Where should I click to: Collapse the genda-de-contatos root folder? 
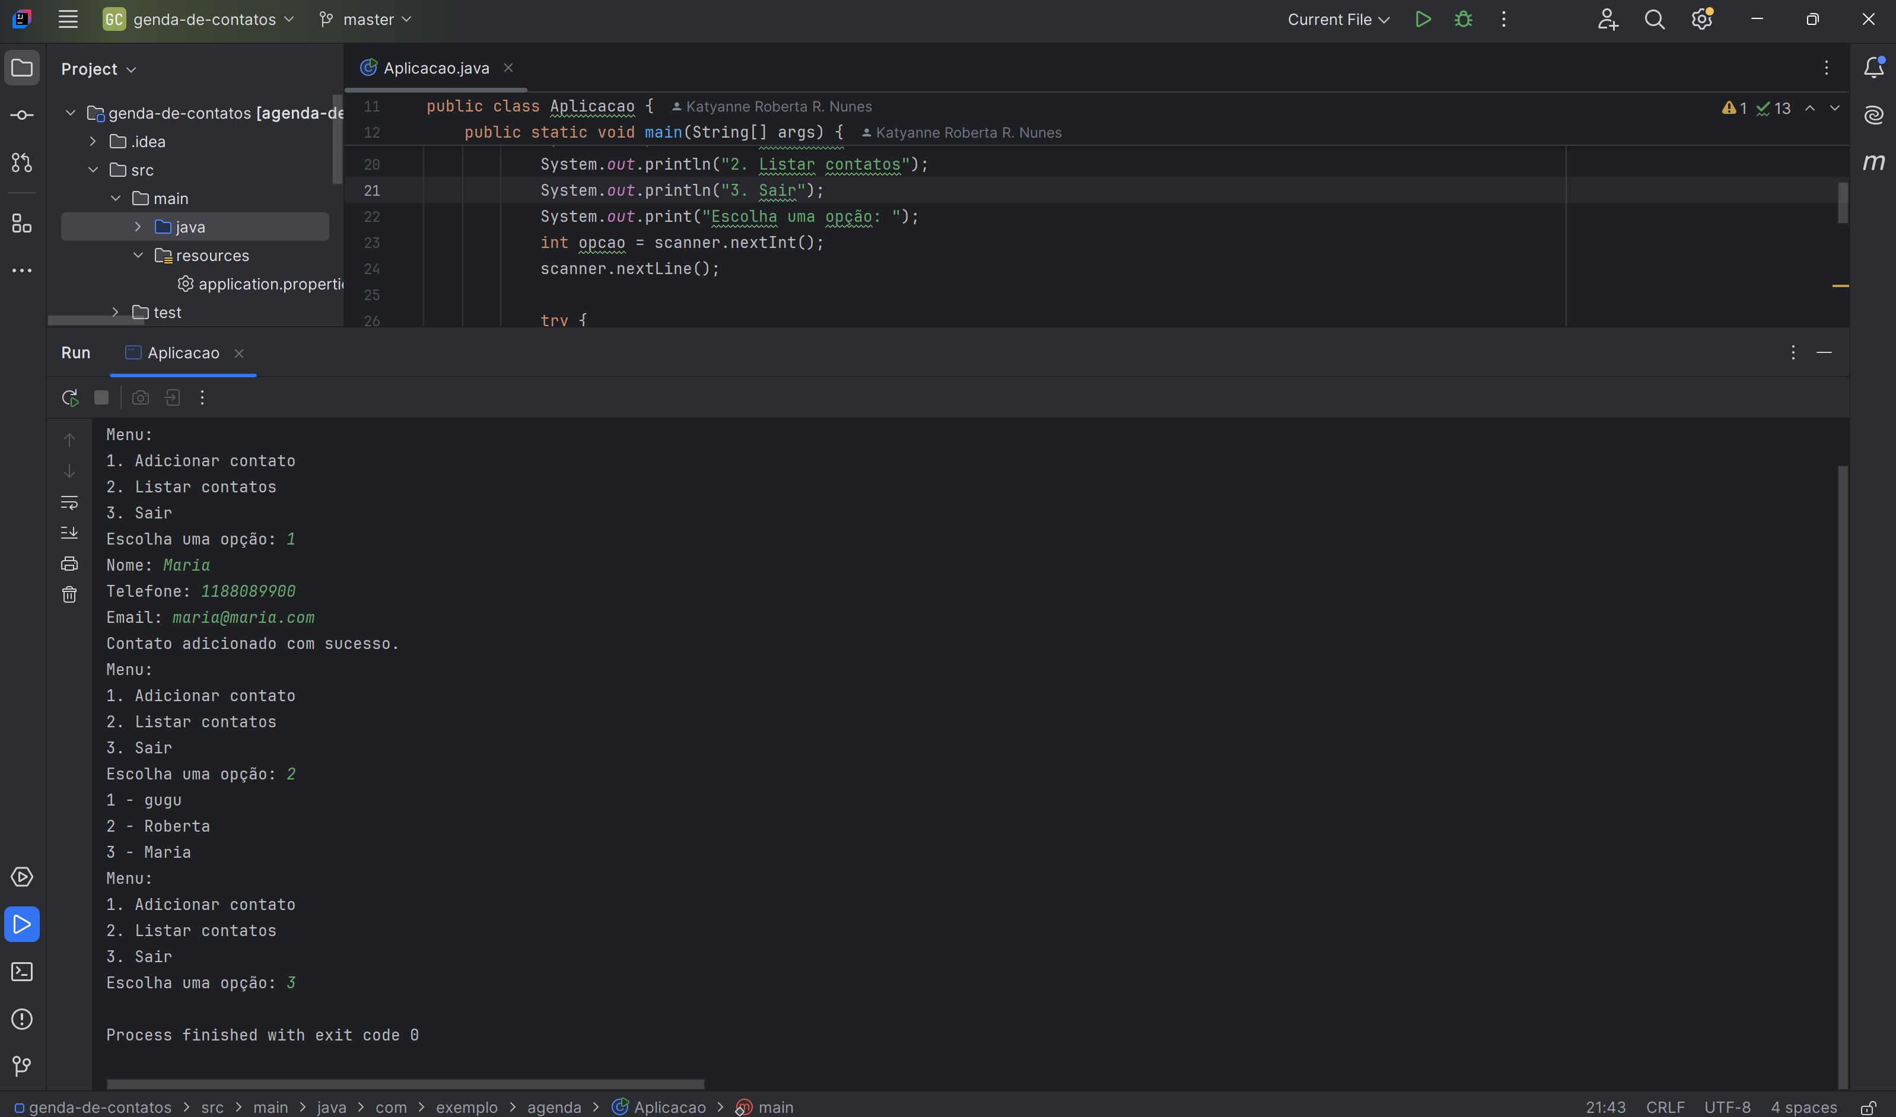coord(71,113)
